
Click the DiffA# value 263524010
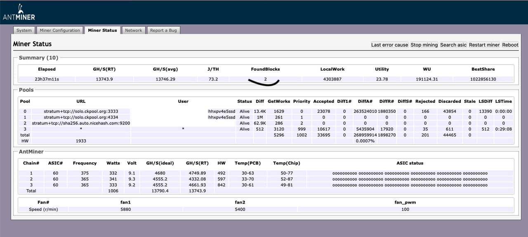(x=365, y=111)
